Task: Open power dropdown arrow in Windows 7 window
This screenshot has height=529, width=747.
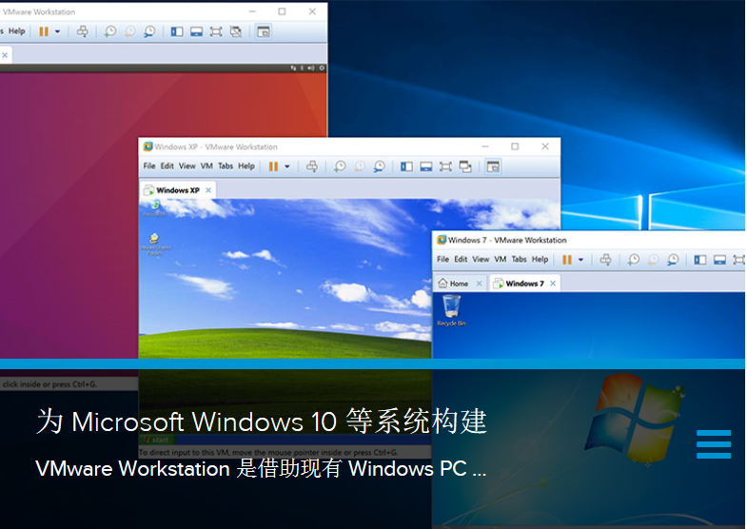Action: (580, 260)
